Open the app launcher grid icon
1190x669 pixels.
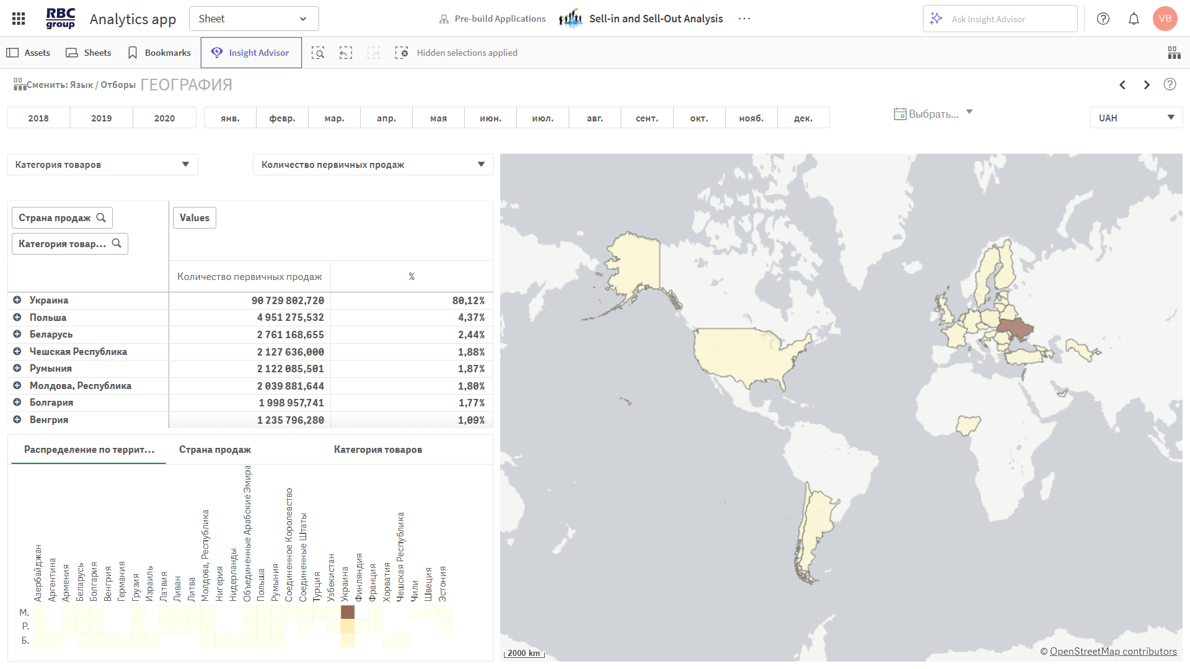pos(19,19)
